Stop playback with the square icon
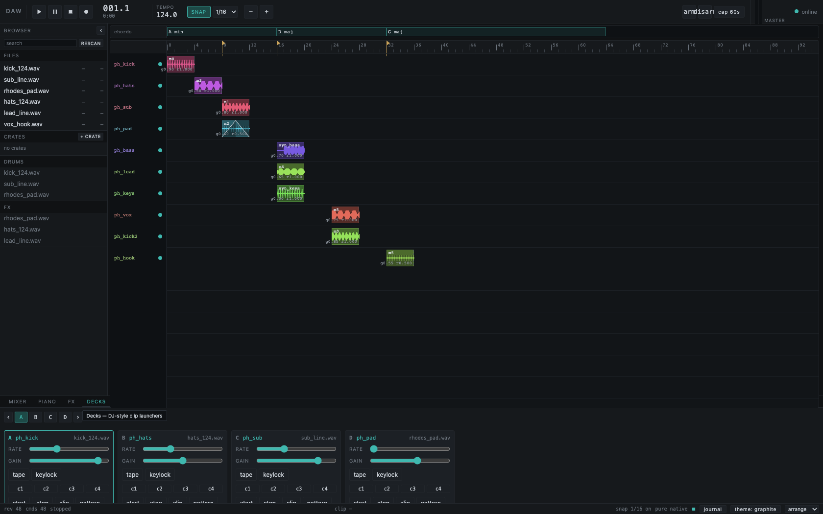This screenshot has width=823, height=514. [71, 12]
